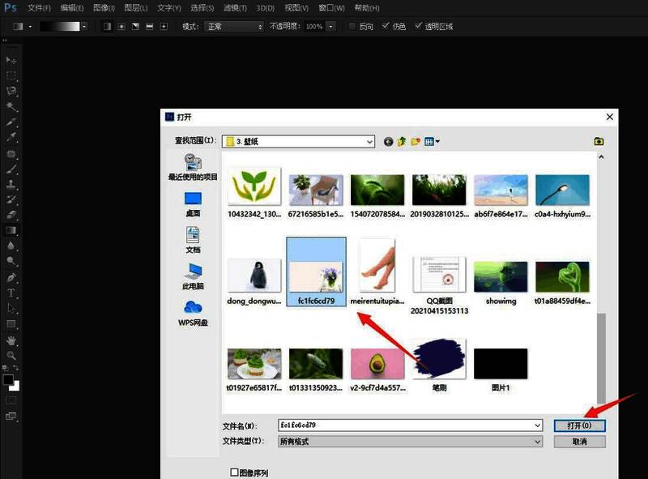Viewport: 648px width, 479px height.
Task: Select the Gradient tool
Action: pos(11,229)
